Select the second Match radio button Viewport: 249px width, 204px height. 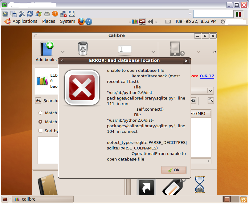tap(40, 122)
